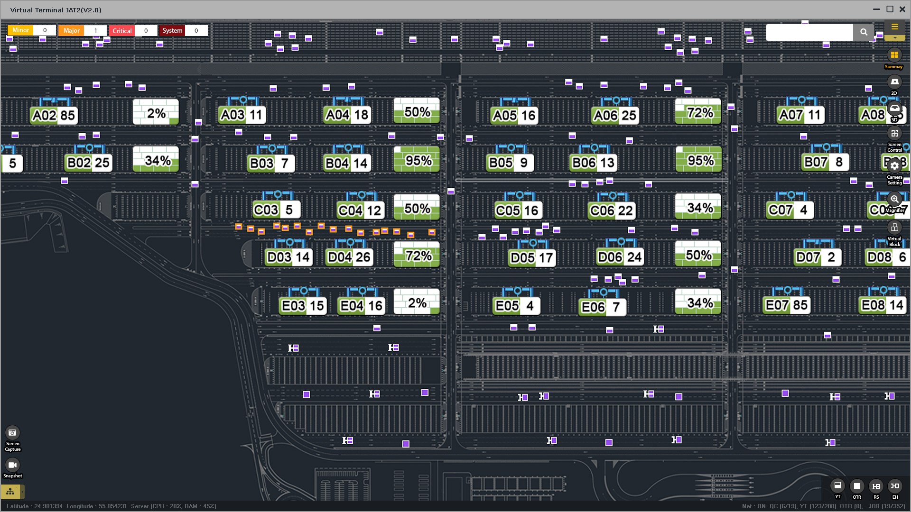Click the Screen Capture icon
The width and height of the screenshot is (911, 512).
[x=12, y=432]
